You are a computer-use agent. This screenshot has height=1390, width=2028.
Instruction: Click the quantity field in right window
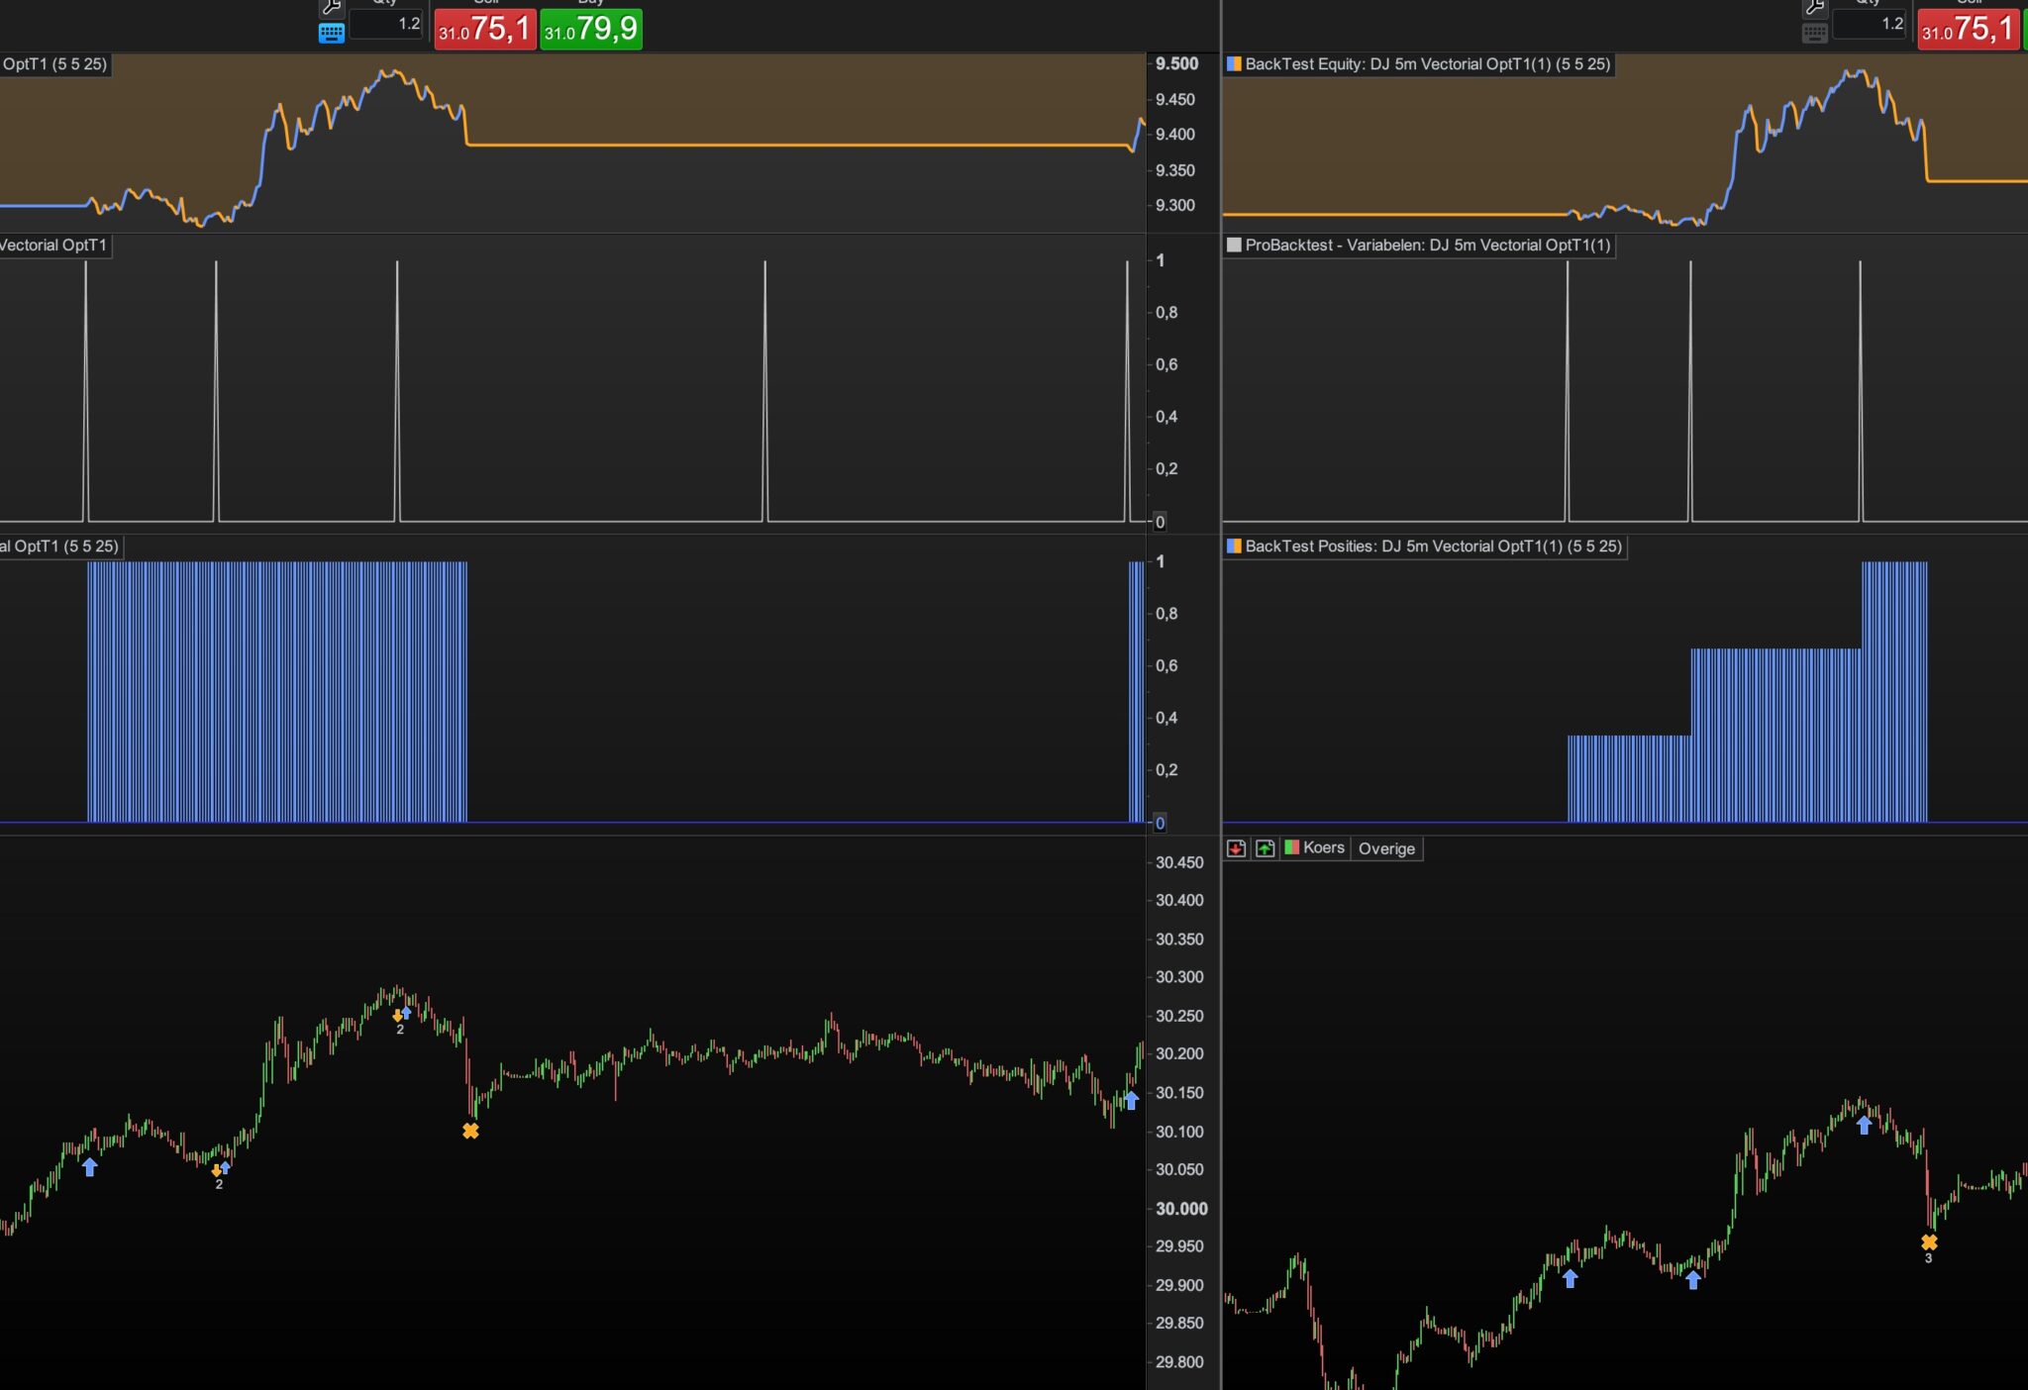[1870, 24]
